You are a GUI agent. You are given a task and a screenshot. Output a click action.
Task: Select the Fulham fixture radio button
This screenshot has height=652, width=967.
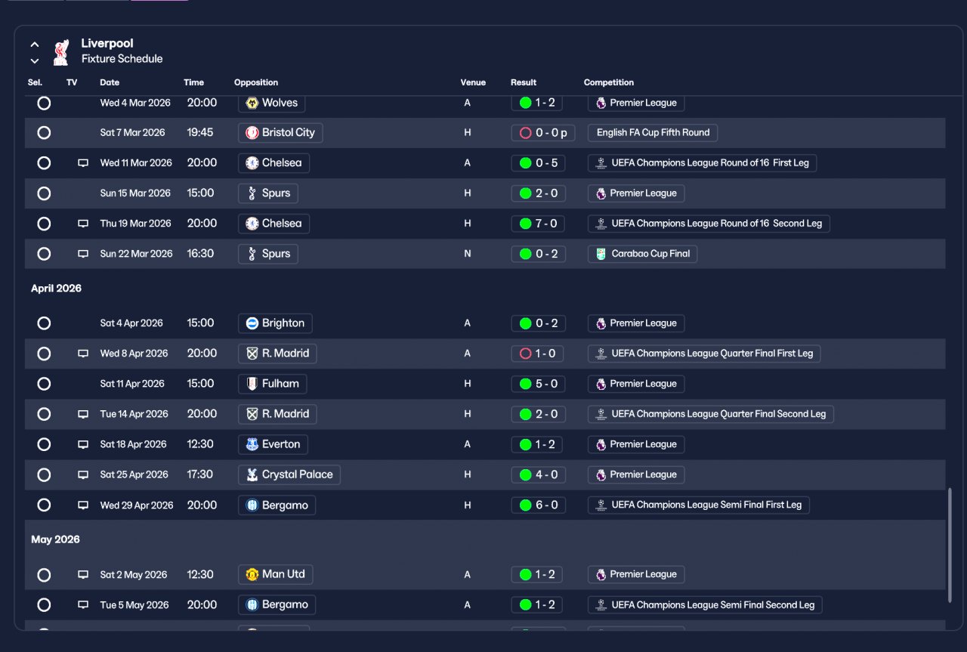[x=44, y=384]
